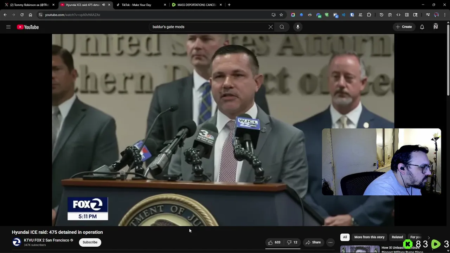Screen dimensions: 450x253
Task: Open KTVU FOX 2 San Francisco channel
Action: click(46, 240)
